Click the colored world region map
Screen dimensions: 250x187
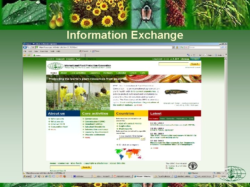[128, 154]
